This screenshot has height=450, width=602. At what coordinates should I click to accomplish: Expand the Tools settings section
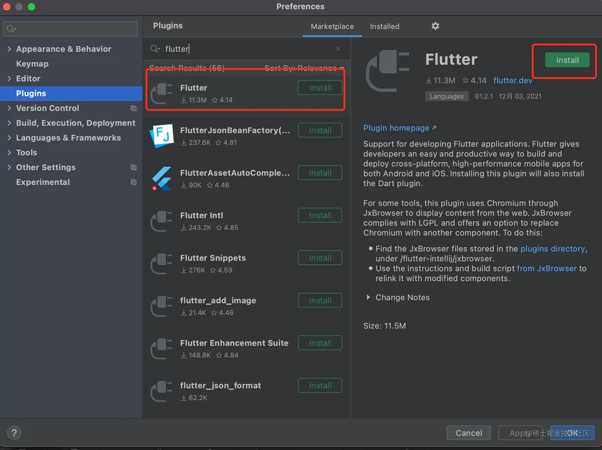tap(9, 152)
